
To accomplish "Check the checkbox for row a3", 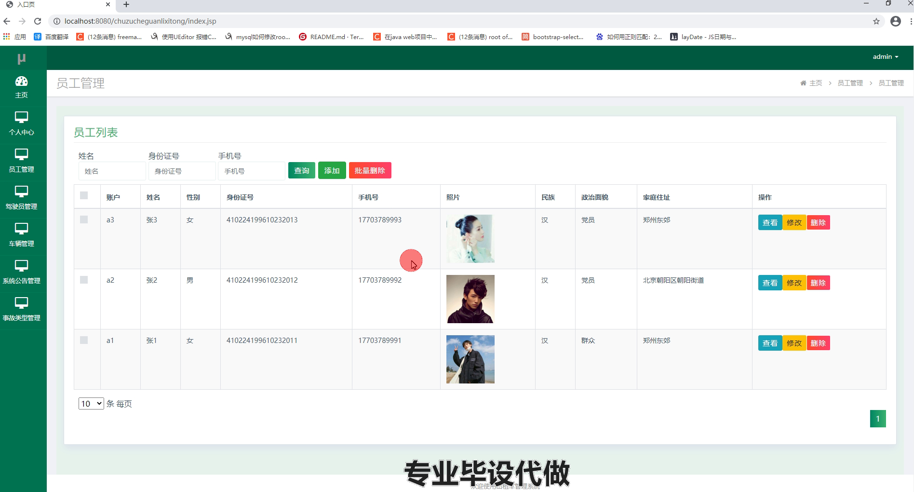I will point(84,219).
